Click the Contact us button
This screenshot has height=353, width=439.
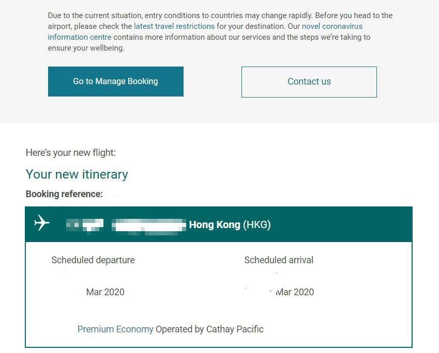[309, 82]
